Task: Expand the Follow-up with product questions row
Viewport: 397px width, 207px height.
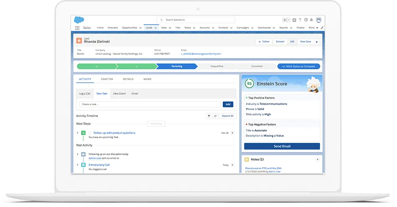Action: pos(77,133)
